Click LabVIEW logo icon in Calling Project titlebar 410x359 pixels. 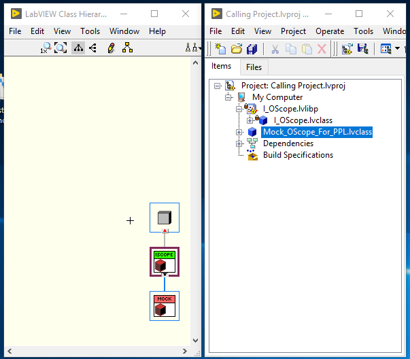(x=216, y=14)
